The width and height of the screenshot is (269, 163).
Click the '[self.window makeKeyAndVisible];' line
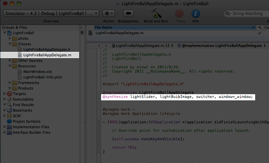coord(148,139)
